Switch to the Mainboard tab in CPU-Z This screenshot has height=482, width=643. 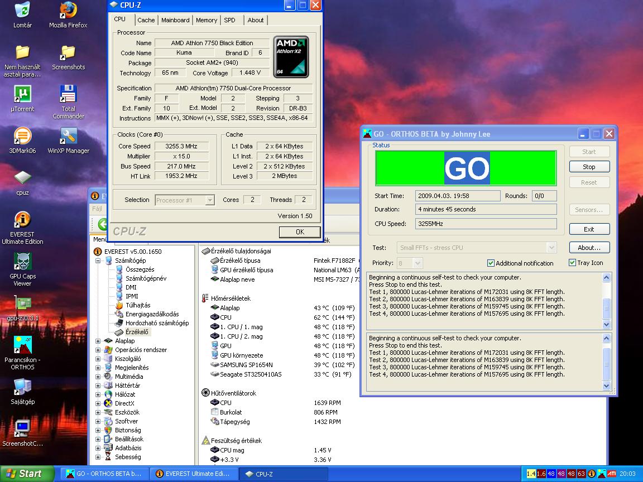tap(175, 20)
